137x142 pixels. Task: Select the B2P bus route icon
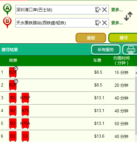(13, 85)
